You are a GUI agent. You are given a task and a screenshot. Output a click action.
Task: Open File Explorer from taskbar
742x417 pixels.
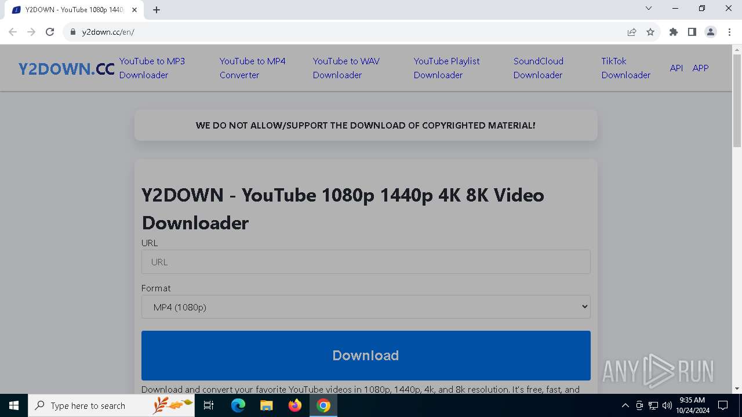(x=266, y=405)
